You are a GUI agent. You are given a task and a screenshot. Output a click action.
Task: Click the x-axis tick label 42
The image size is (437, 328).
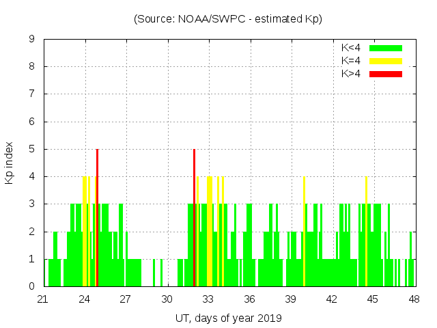click(332, 299)
